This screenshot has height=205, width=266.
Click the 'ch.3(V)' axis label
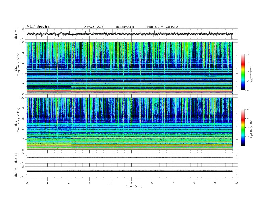pyautogui.click(x=16, y=158)
